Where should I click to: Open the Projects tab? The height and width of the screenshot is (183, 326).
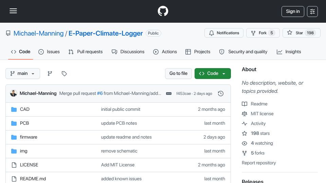tap(198, 52)
